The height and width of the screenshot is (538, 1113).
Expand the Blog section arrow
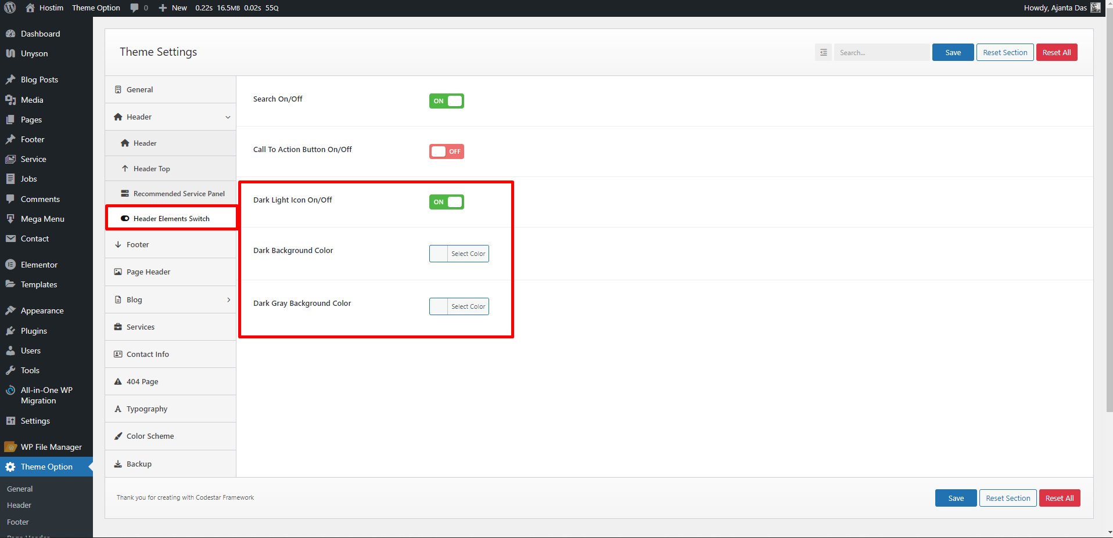(228, 300)
